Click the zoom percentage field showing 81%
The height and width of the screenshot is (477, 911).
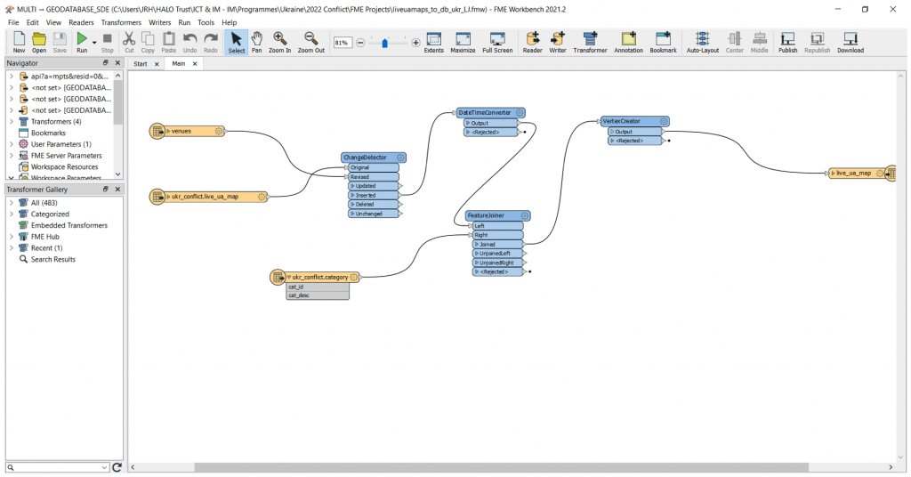343,43
